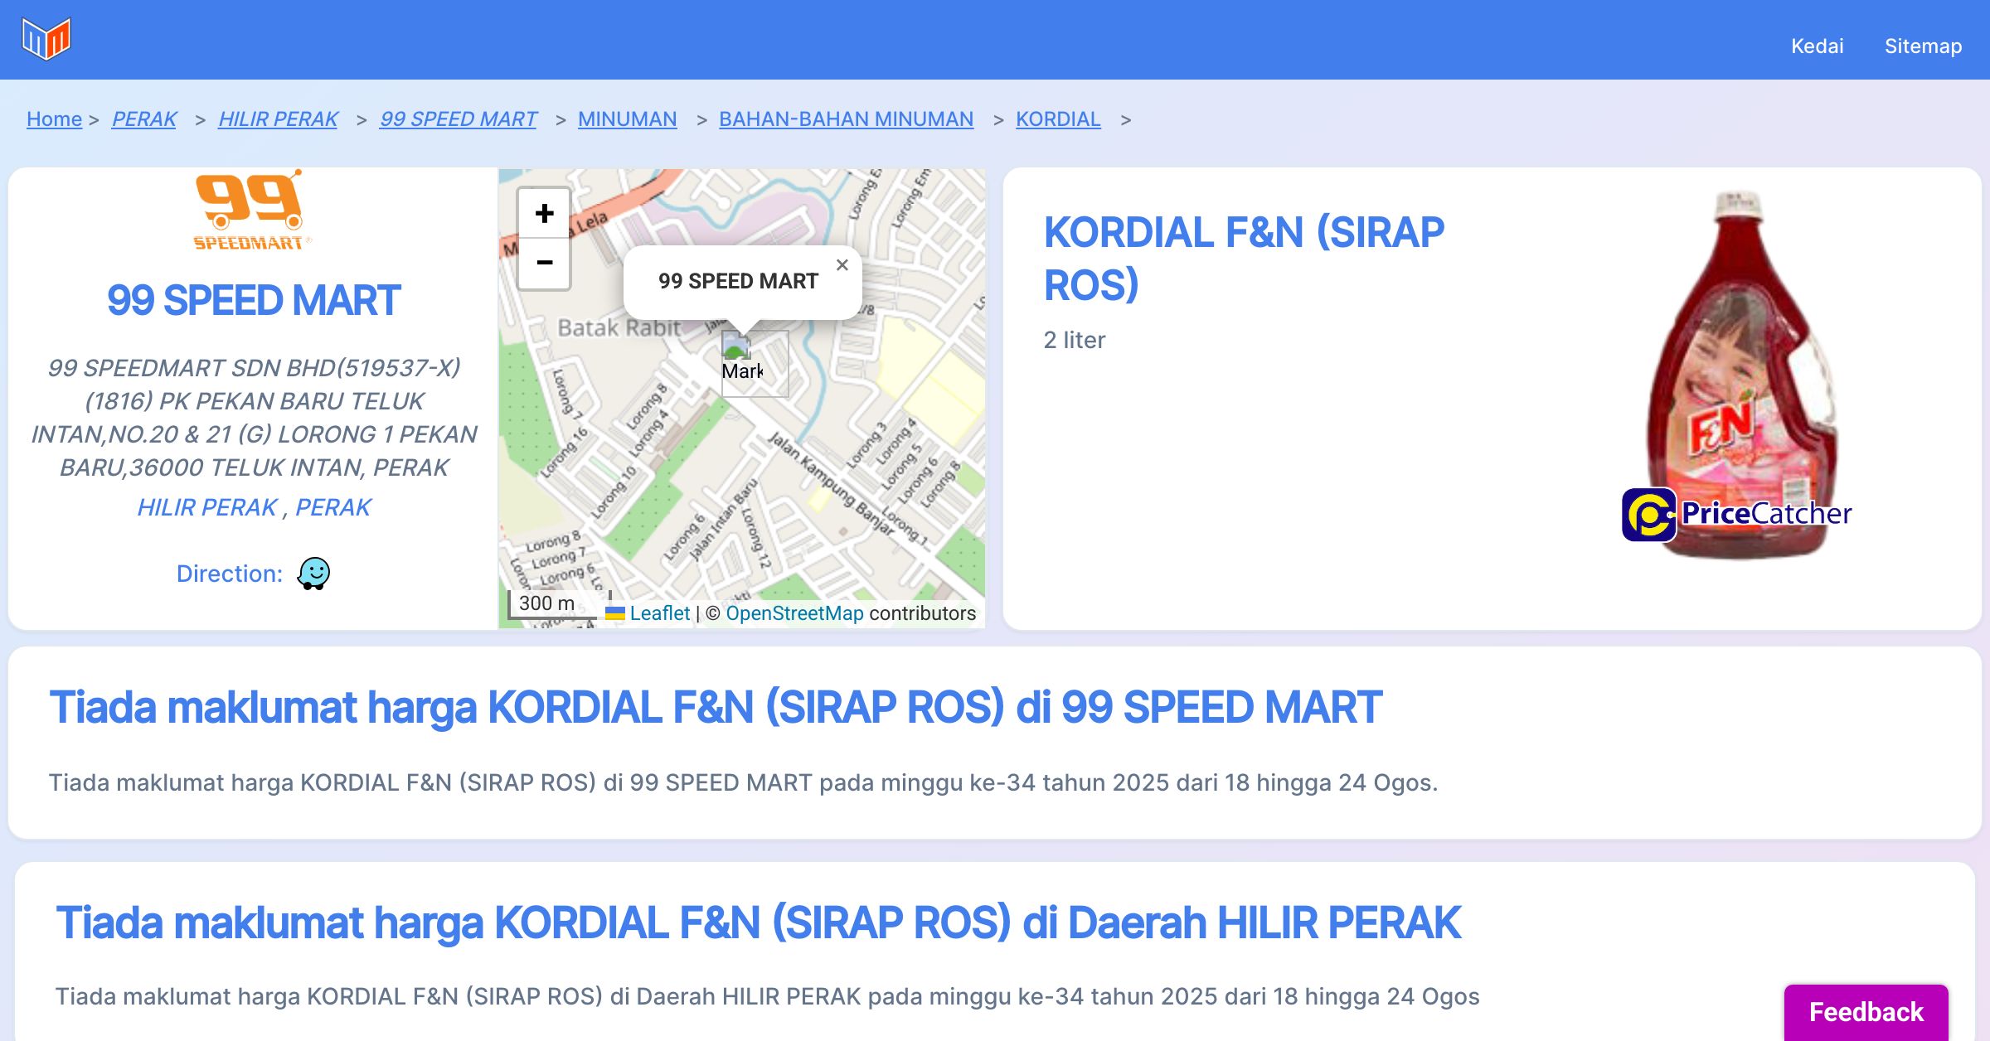
Task: Open the KORDIAL F&N (SIRAP ROS) product title
Action: click(x=1244, y=258)
